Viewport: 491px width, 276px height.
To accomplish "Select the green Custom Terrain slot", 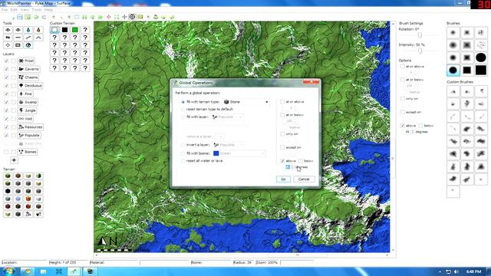I will [x=75, y=30].
